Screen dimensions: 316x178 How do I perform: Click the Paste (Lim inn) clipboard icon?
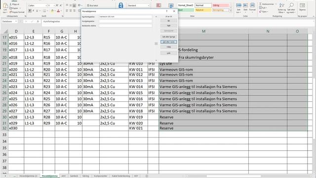5,6
